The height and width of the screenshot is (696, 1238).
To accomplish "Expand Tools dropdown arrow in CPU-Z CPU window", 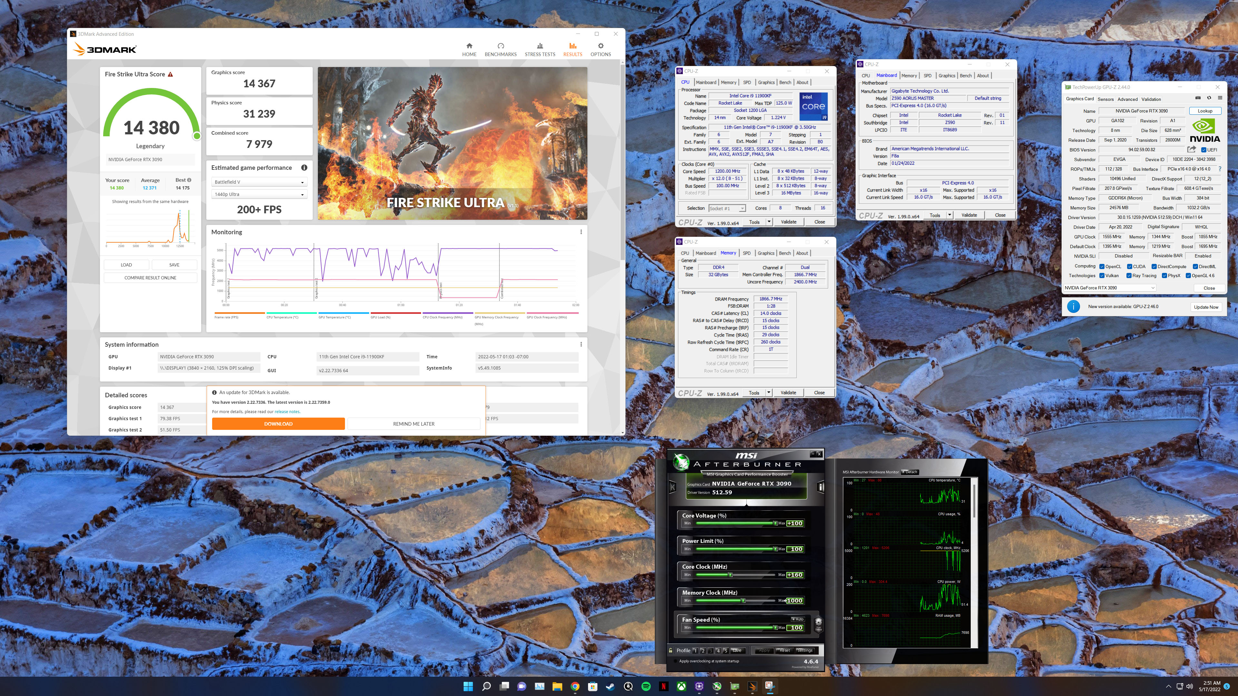I will (769, 222).
